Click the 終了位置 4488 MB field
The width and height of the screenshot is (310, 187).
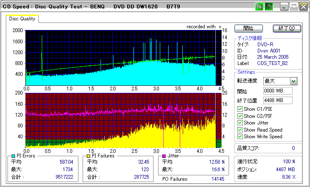click(277, 100)
